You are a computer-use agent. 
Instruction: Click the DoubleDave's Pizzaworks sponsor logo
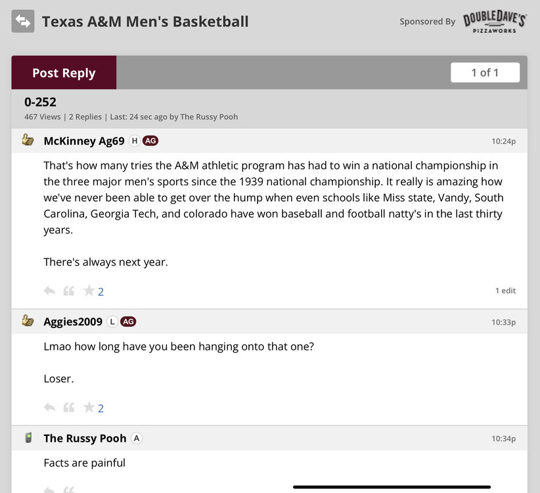click(x=495, y=22)
